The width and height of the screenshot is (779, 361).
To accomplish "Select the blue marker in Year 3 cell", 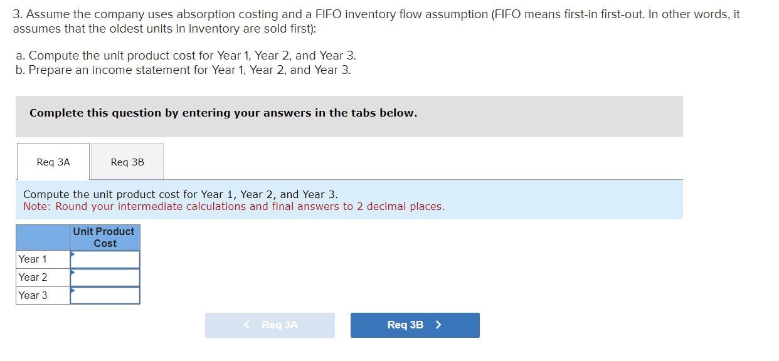I will (x=73, y=290).
